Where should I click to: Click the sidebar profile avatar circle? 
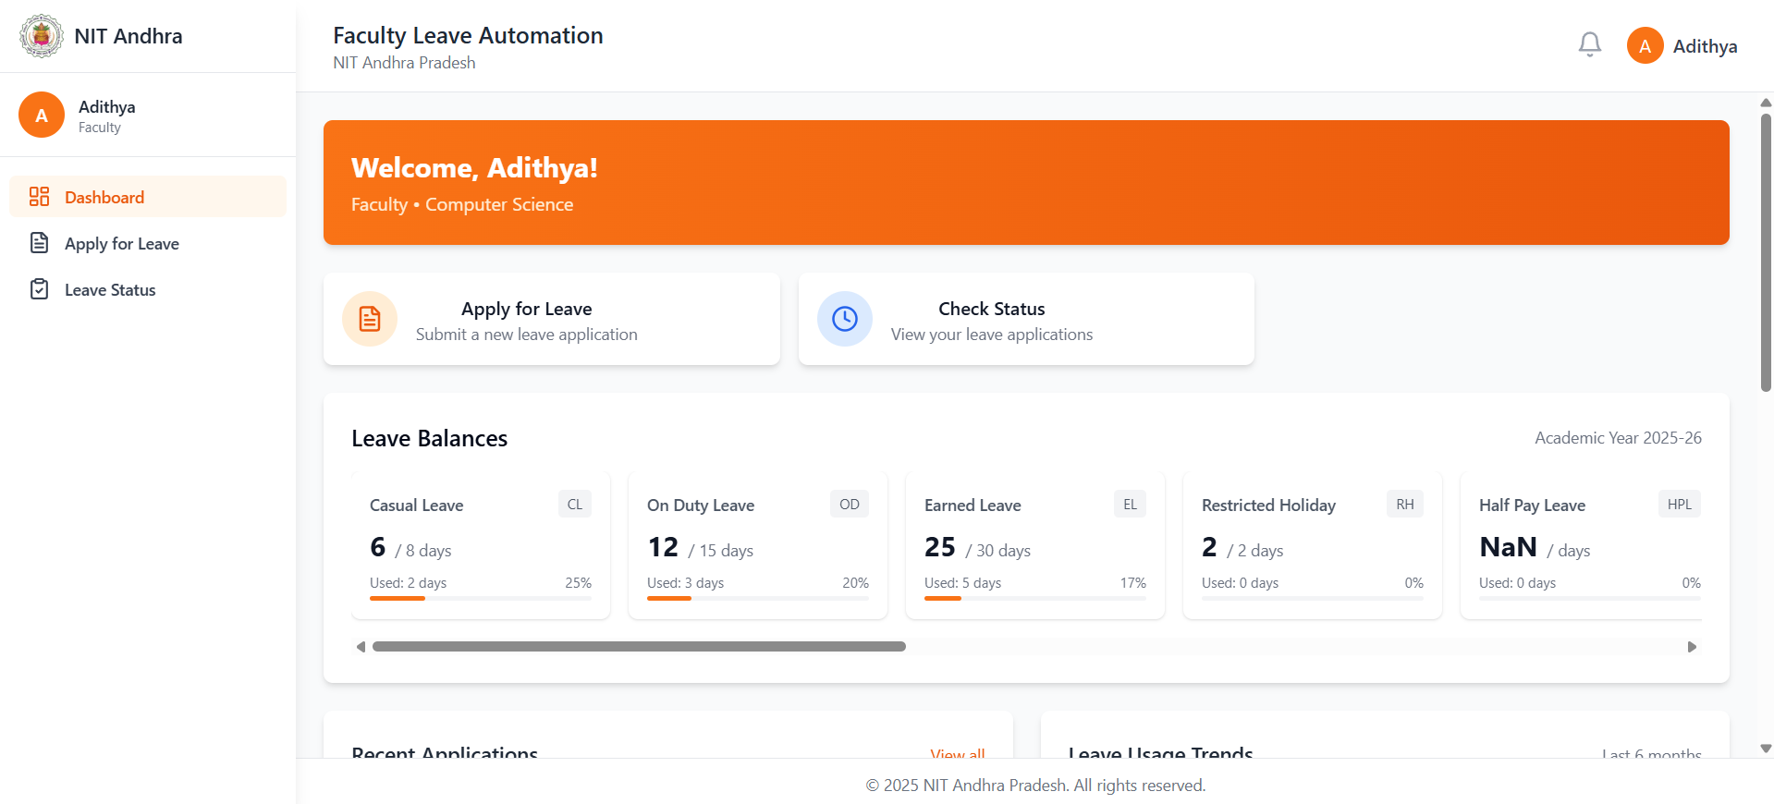[42, 115]
